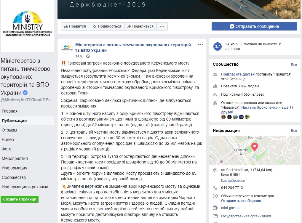Click the 14 ч. post timestamp
302x223 pixels.
coord(79,56)
